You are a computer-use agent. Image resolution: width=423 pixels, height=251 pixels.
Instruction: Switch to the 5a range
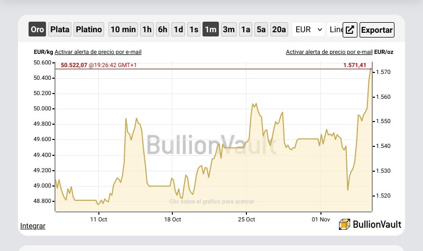261,29
